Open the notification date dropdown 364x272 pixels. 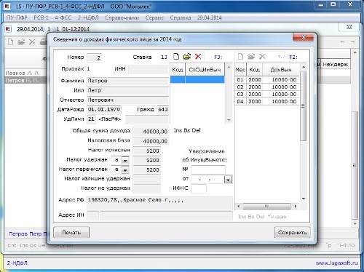pos(228,180)
